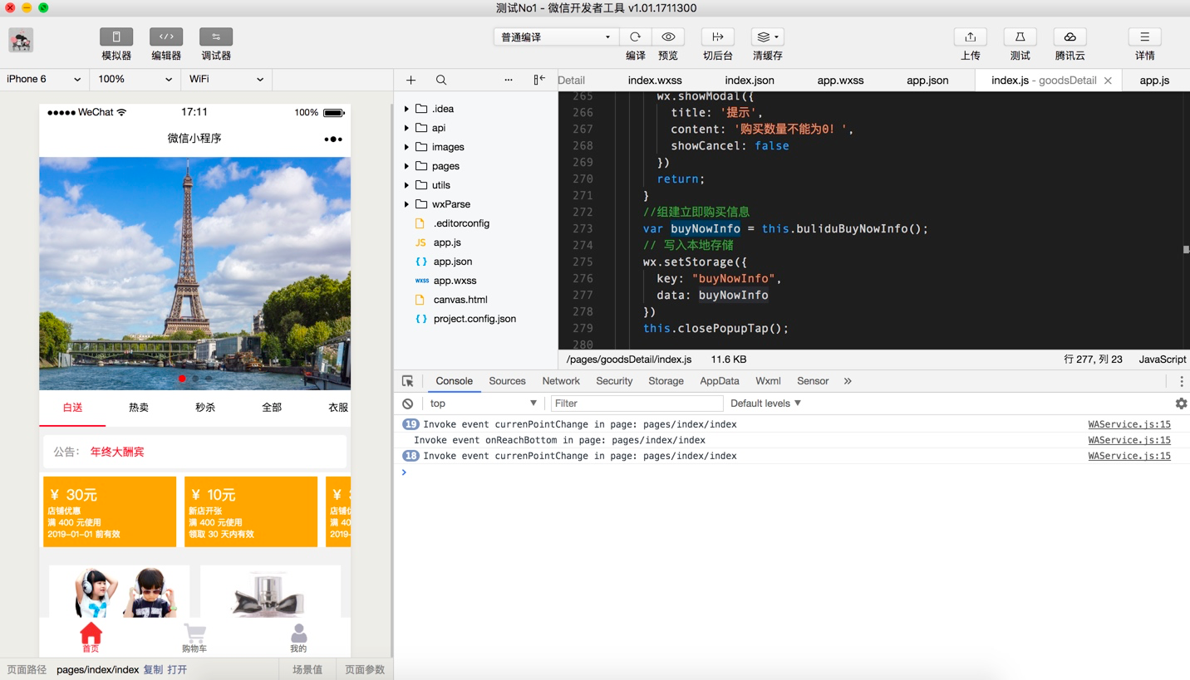The image size is (1190, 680).
Task: Change network type dropdown WiFi
Action: [x=226, y=80]
